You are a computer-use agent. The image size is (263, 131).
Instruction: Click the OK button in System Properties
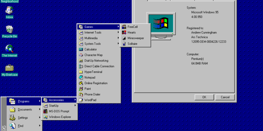204,97
